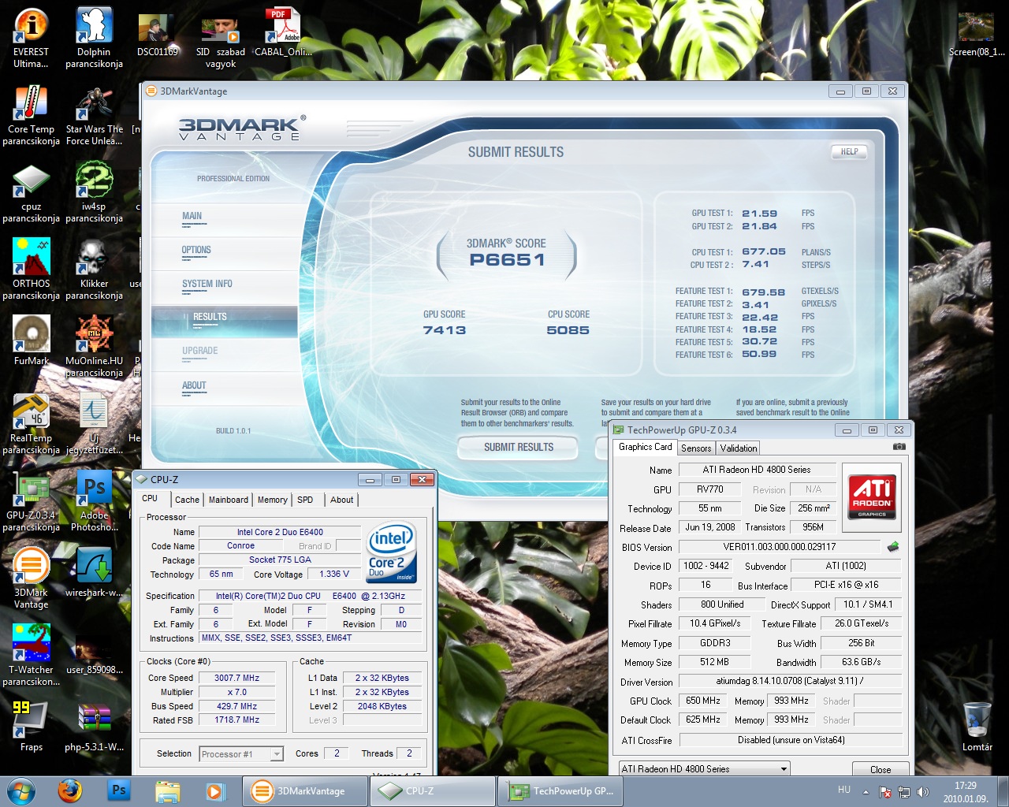1009x807 pixels.
Task: Switch to the Sensors tab in GPU-Z
Action: [696, 448]
